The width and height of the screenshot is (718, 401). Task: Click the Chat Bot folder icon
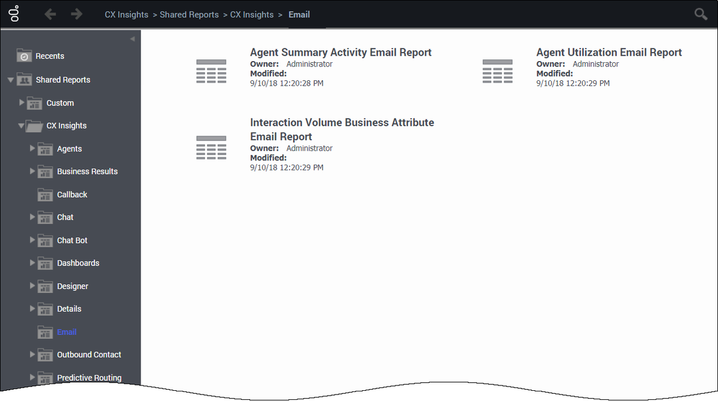click(45, 241)
